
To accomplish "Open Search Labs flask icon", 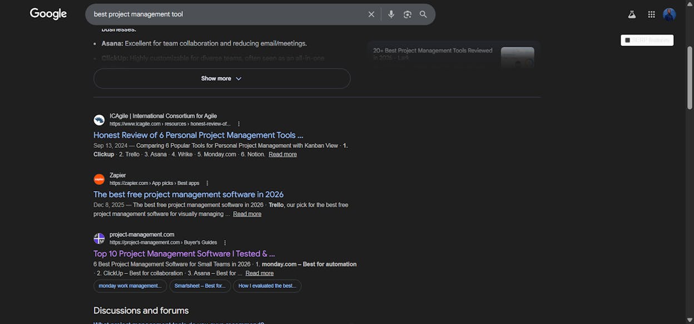I will click(x=632, y=14).
